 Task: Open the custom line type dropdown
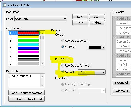tap(92, 91)
